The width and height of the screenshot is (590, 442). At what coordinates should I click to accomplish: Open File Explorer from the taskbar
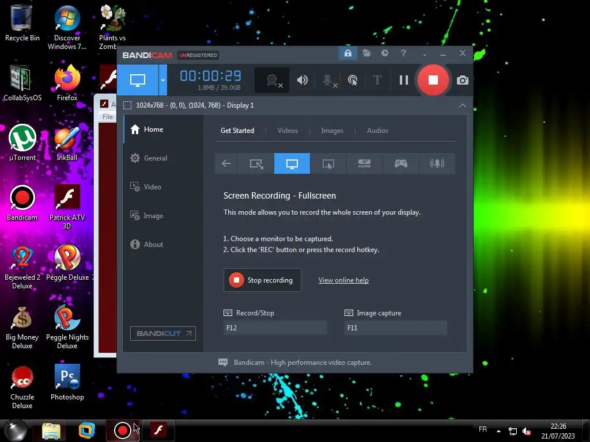coord(51,430)
